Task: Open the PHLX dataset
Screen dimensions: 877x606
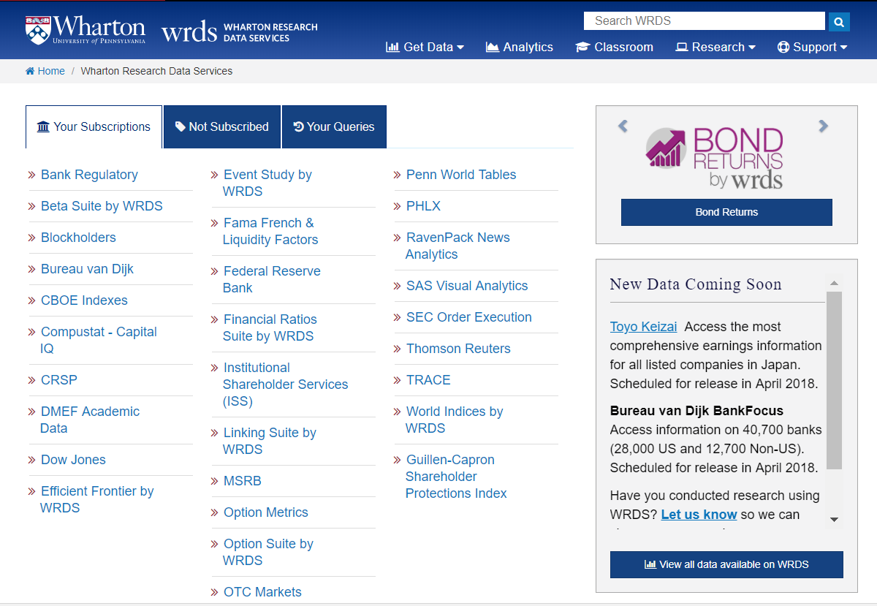Action: [x=423, y=206]
